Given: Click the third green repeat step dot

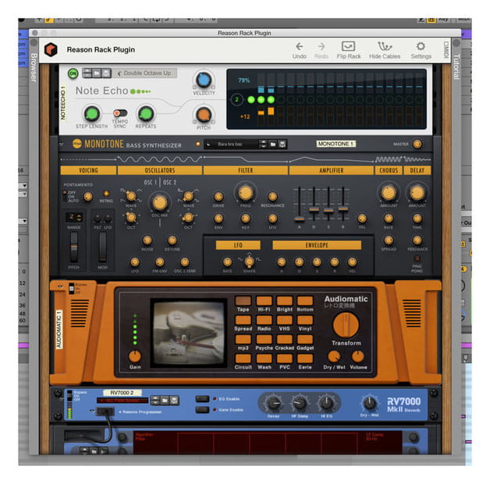Looking at the screenshot, I should tap(271, 100).
